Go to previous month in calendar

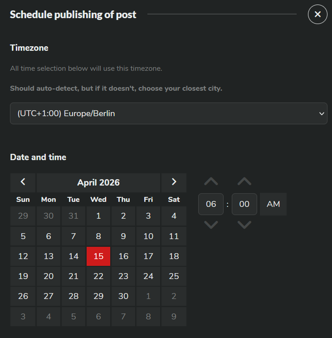(x=23, y=182)
